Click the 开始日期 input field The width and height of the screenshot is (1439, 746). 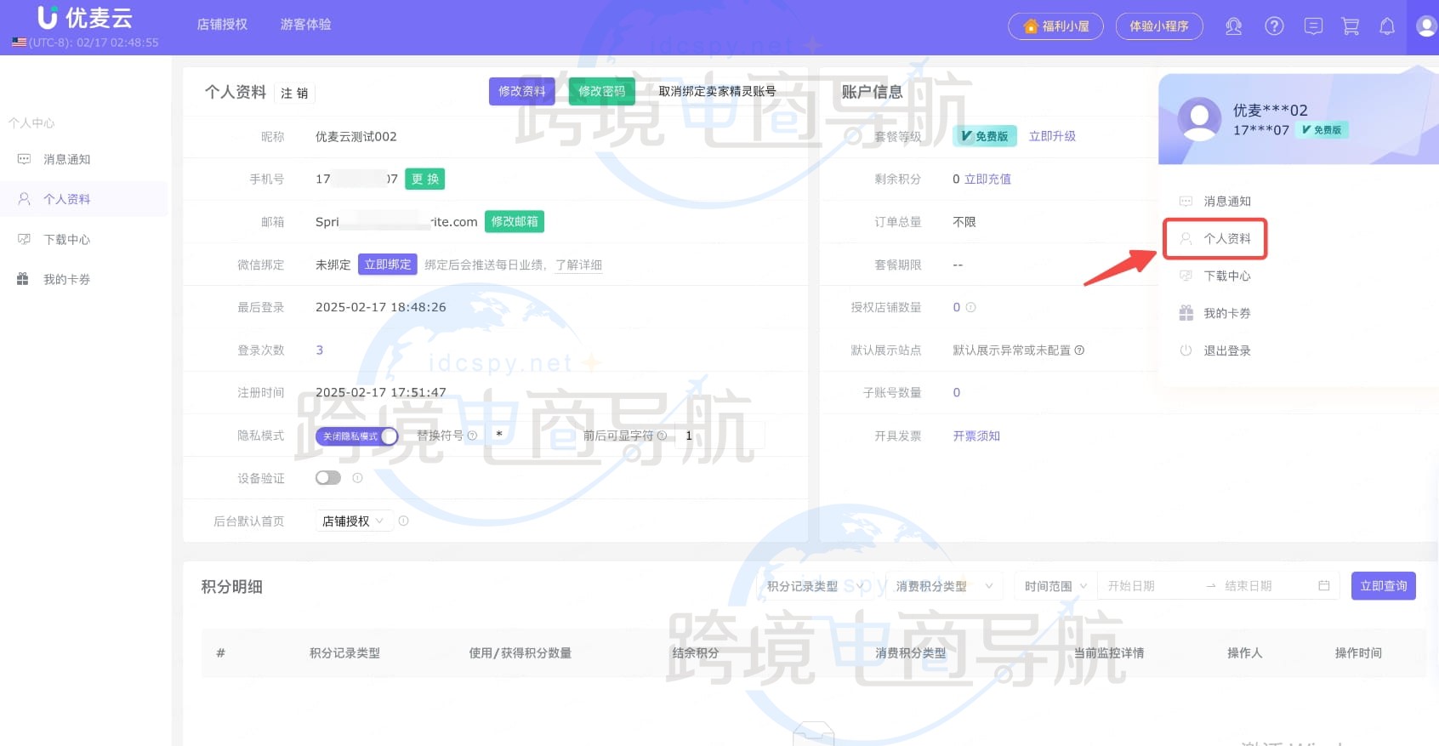1148,586
